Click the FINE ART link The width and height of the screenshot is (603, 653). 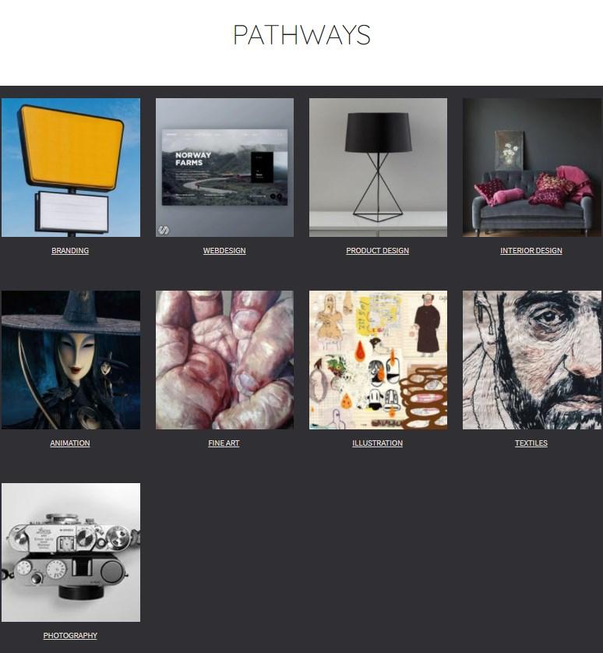click(x=224, y=443)
